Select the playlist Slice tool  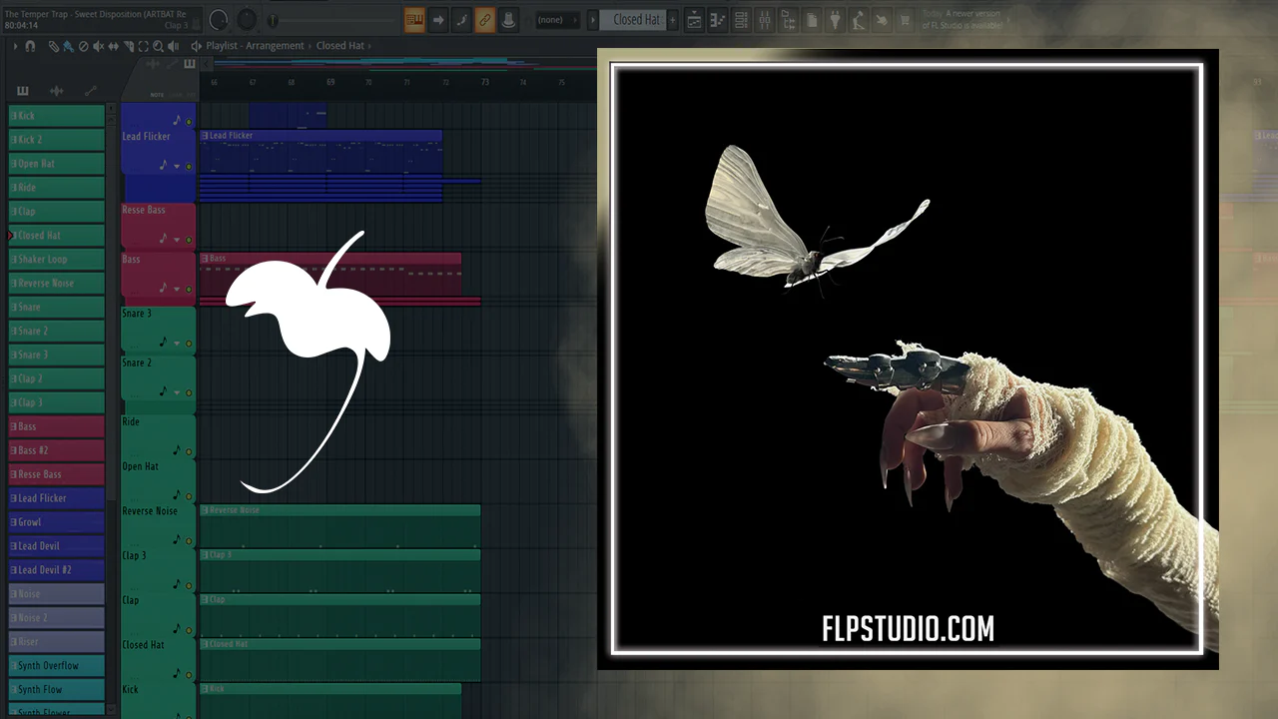tap(129, 46)
